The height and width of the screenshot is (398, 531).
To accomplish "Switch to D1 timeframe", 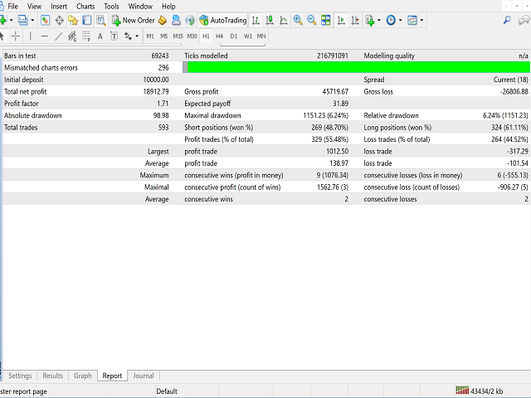I will (x=234, y=36).
